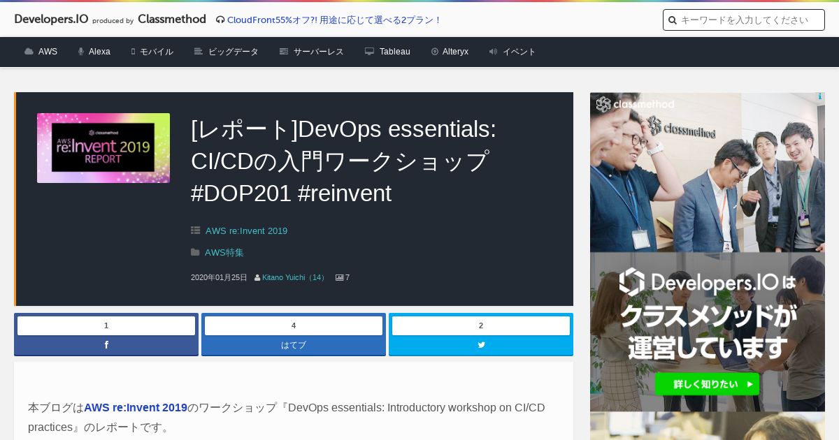Viewport: 839px width, 440px height.
Task: Open the Tableau navigation menu item
Action: point(395,52)
